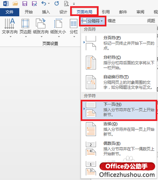Switch to the 开始 tab
The height and width of the screenshot is (180, 158).
[x=28, y=12]
